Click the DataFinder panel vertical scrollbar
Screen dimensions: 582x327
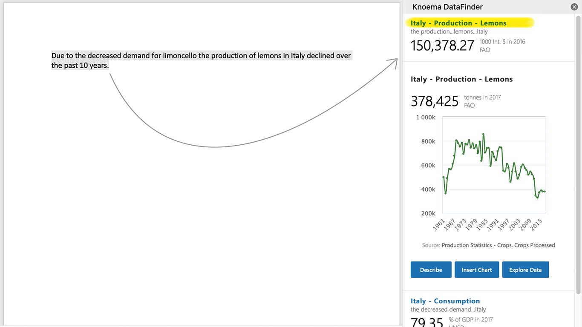(578, 153)
